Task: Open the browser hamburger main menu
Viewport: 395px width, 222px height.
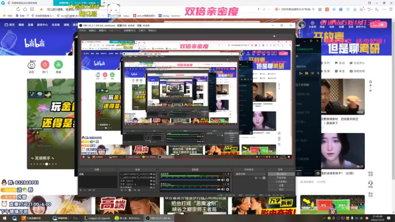Action: tap(391, 9)
